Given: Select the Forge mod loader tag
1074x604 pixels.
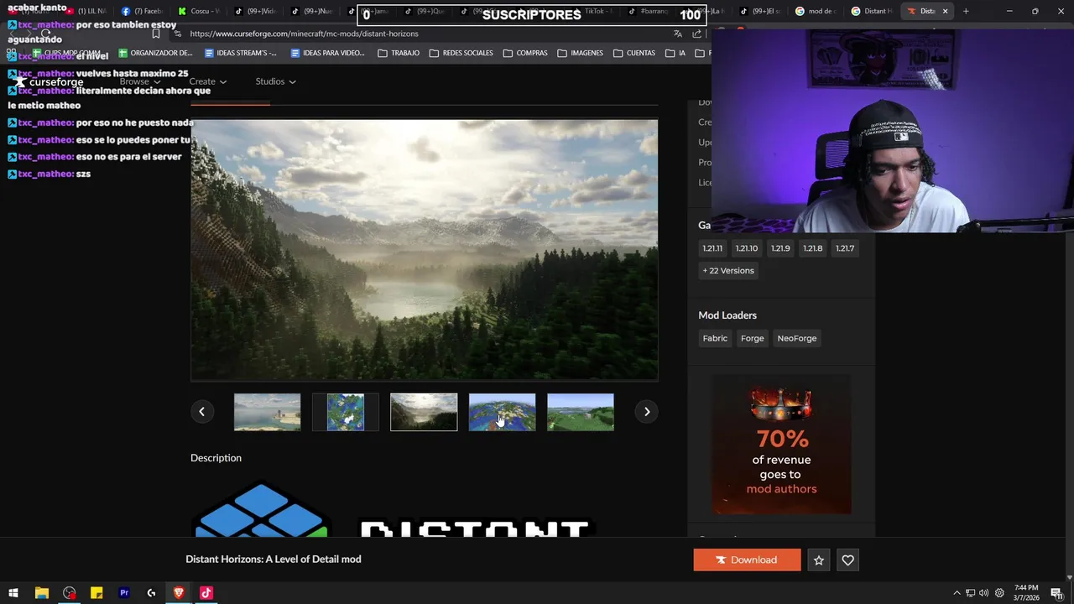Looking at the screenshot, I should tap(753, 338).
